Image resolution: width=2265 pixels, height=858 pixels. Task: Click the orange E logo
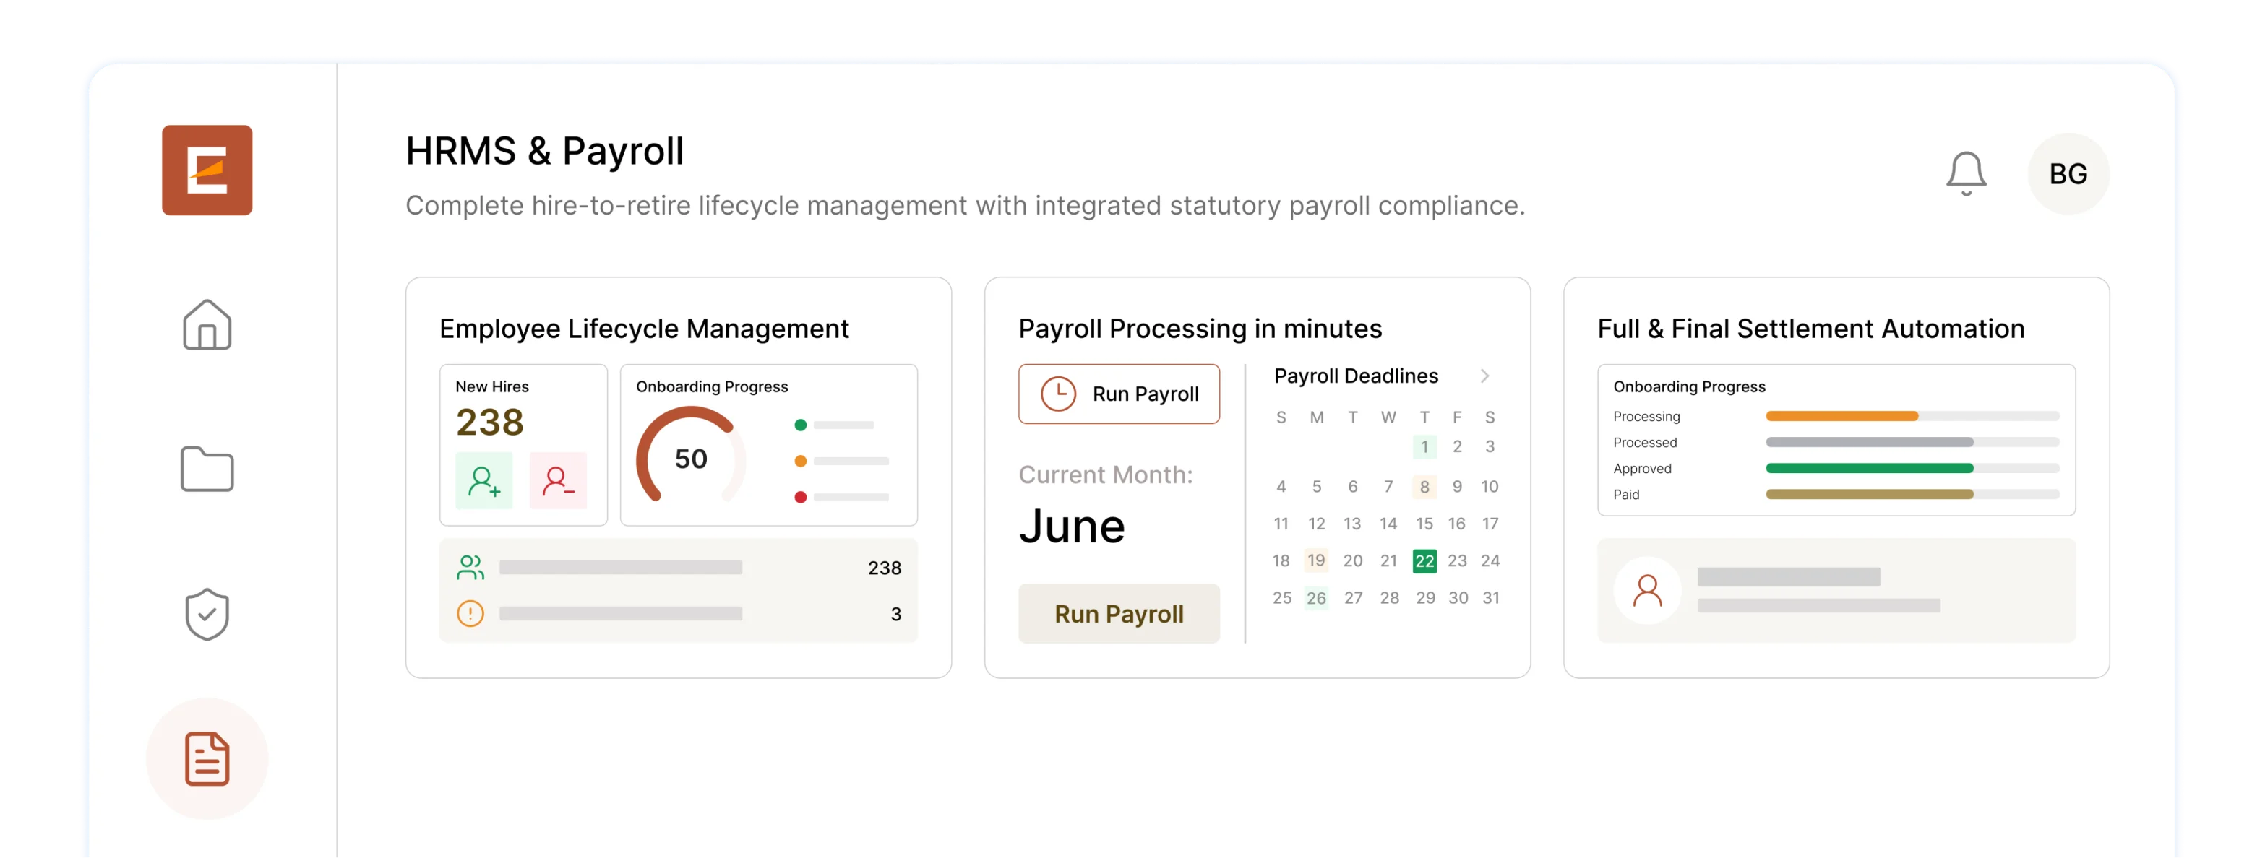tap(207, 170)
